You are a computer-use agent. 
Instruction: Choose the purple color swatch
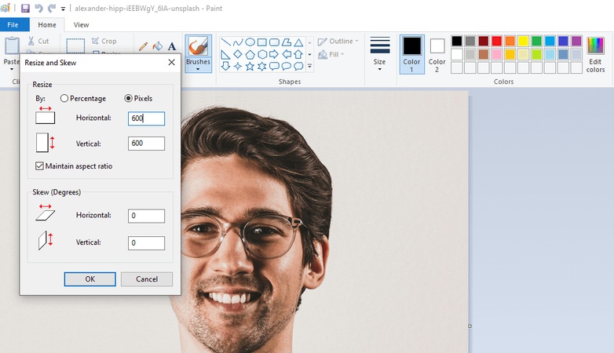[x=576, y=41]
